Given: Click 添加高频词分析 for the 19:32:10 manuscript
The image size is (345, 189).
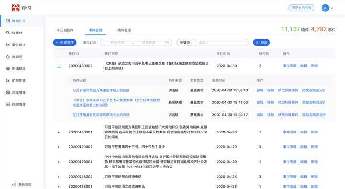Looking at the screenshot, I should [314, 90].
